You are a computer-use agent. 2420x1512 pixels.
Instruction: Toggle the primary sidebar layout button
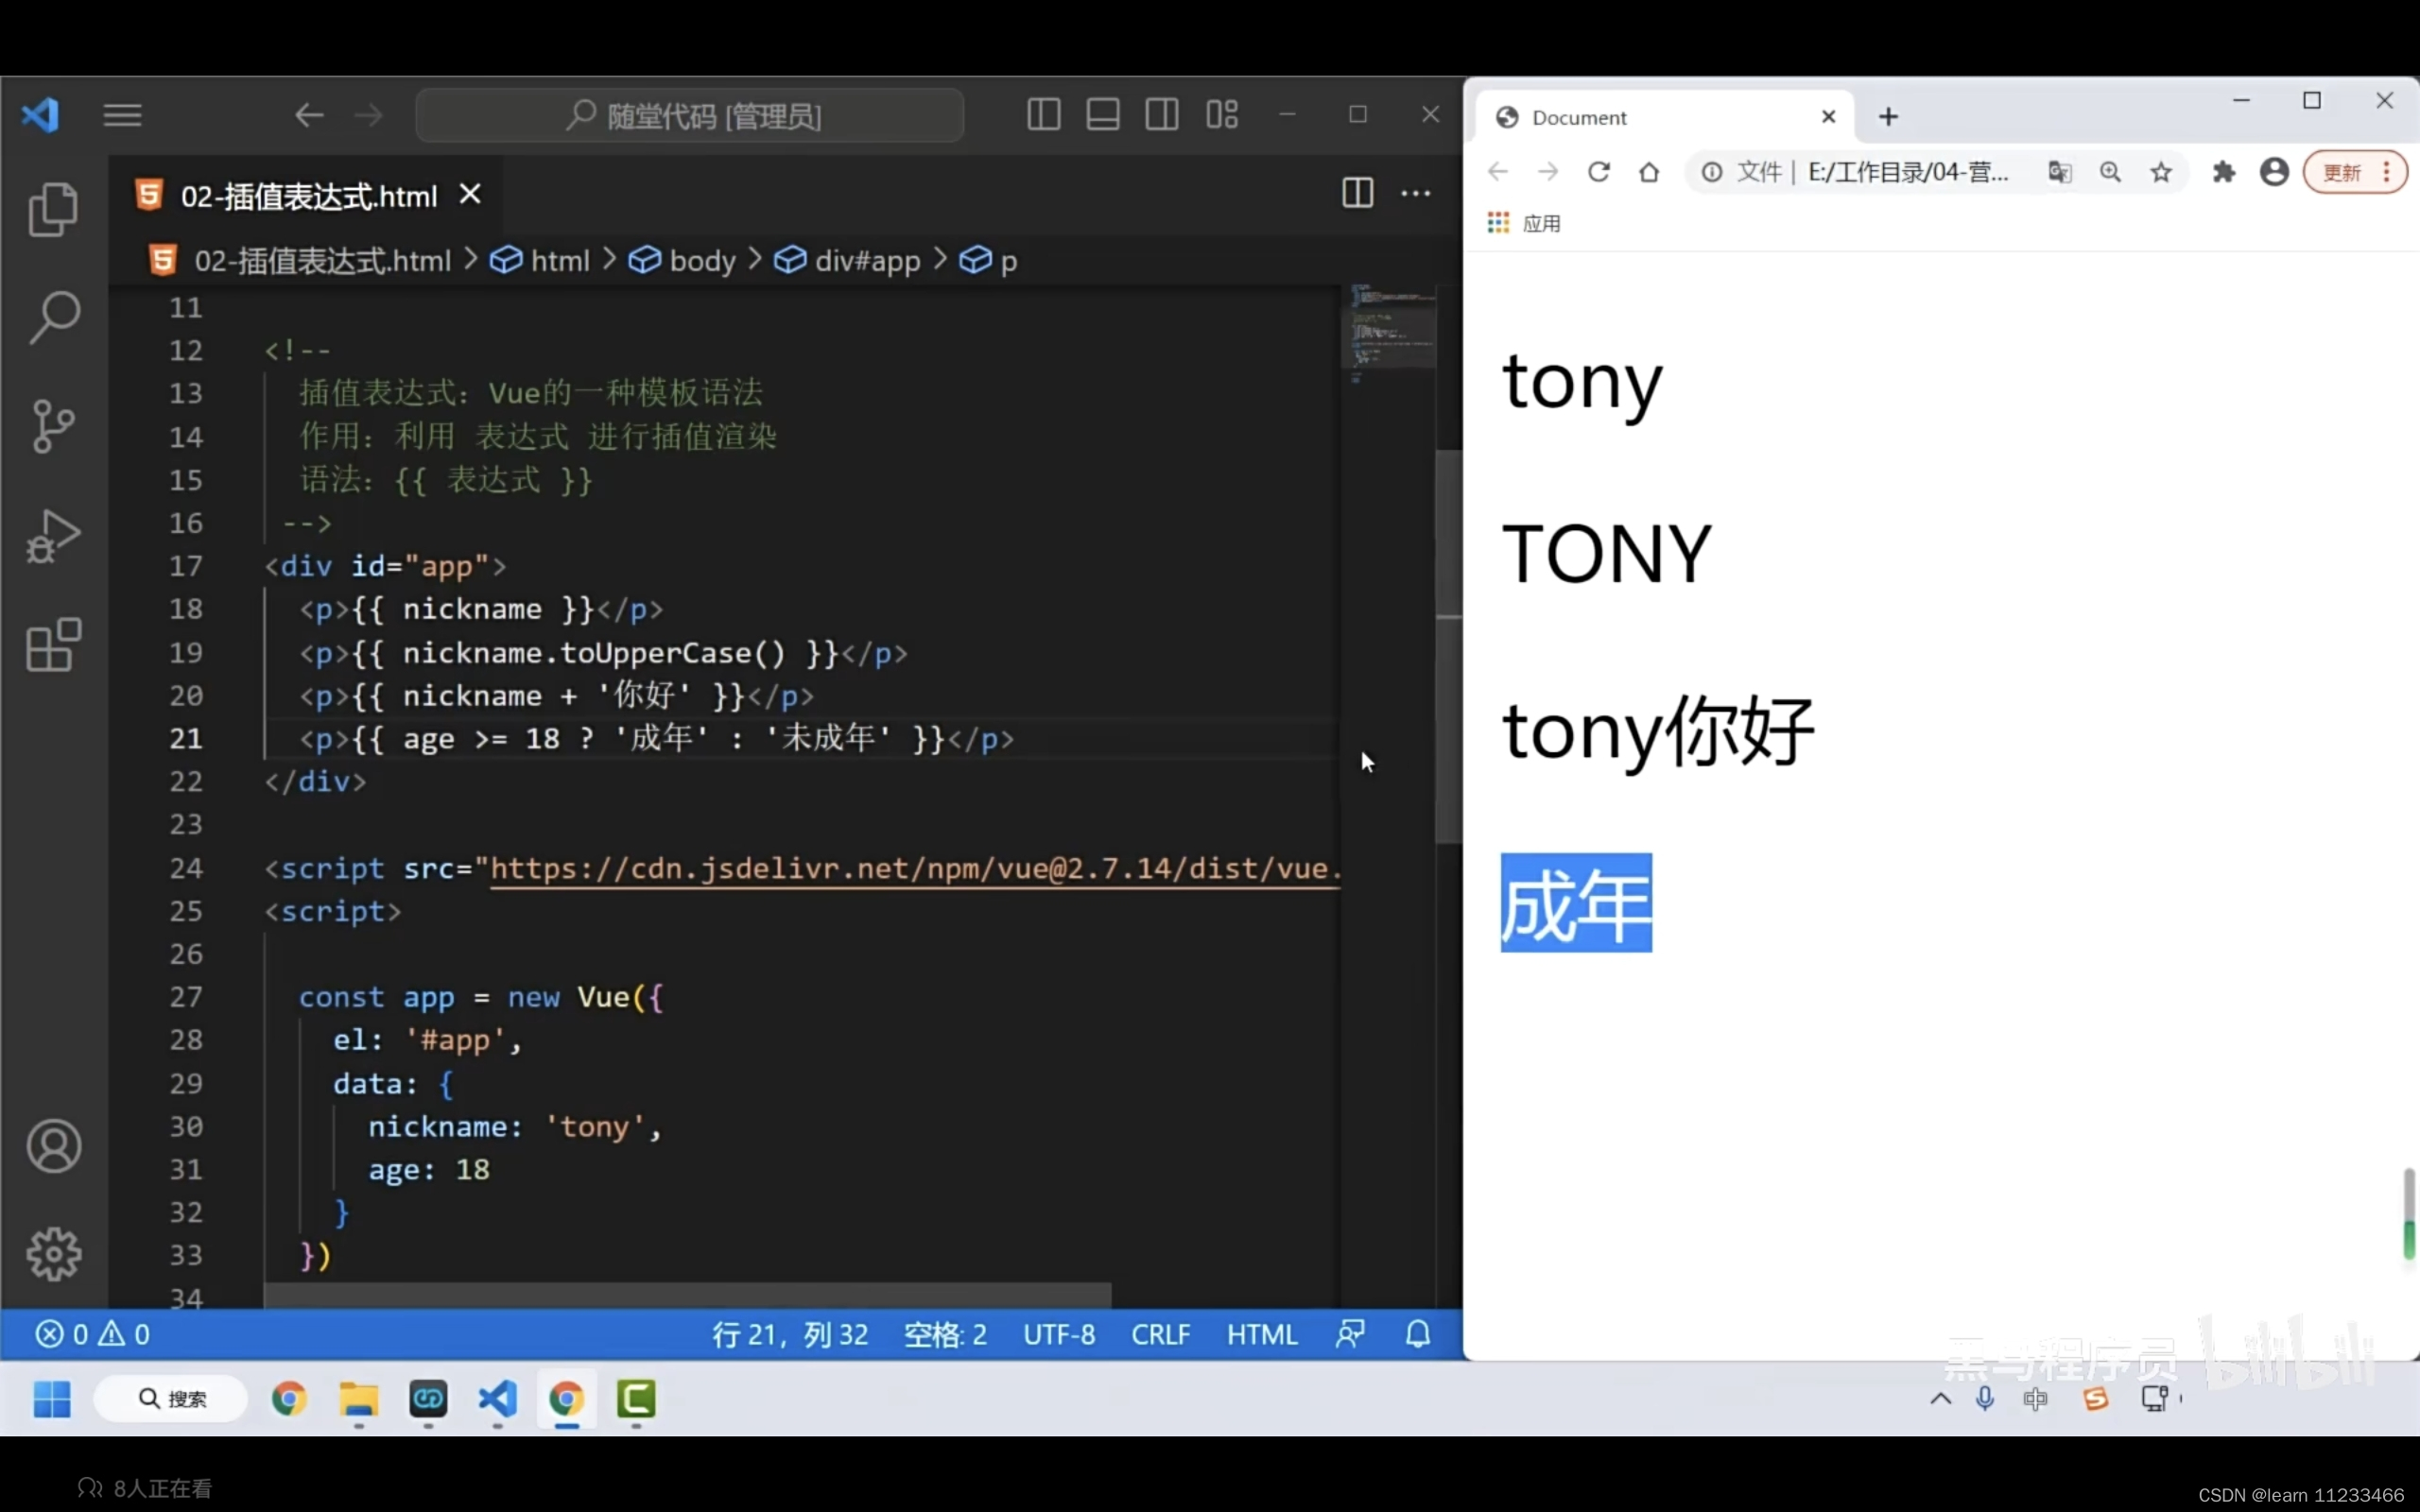click(x=1043, y=115)
